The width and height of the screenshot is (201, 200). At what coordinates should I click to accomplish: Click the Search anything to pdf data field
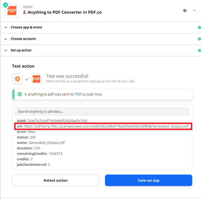pyautogui.click(x=102, y=112)
